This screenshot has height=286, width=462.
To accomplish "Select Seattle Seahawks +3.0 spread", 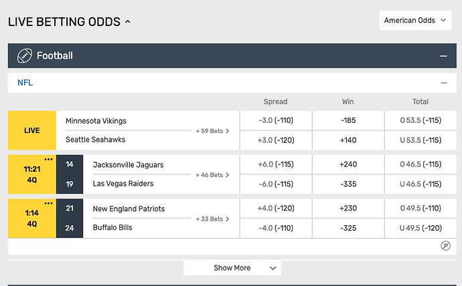I will coord(275,140).
